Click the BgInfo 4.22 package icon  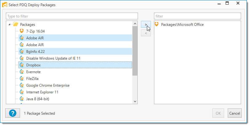click(x=22, y=51)
